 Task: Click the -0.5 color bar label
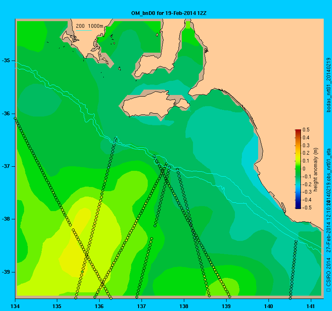coord(307,208)
